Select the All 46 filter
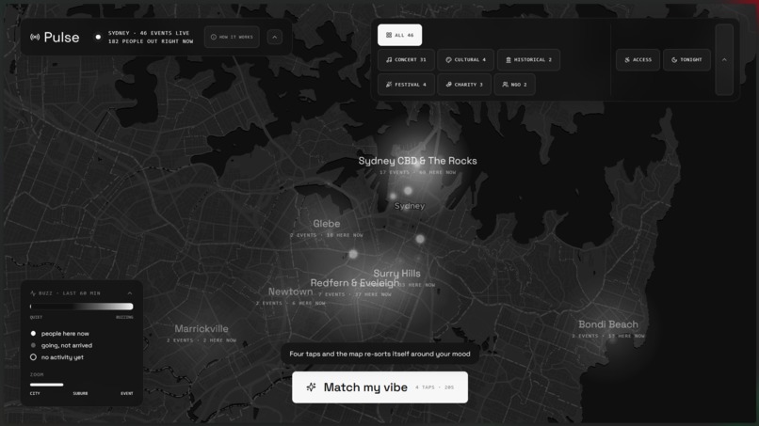The height and width of the screenshot is (426, 759). [x=400, y=35]
